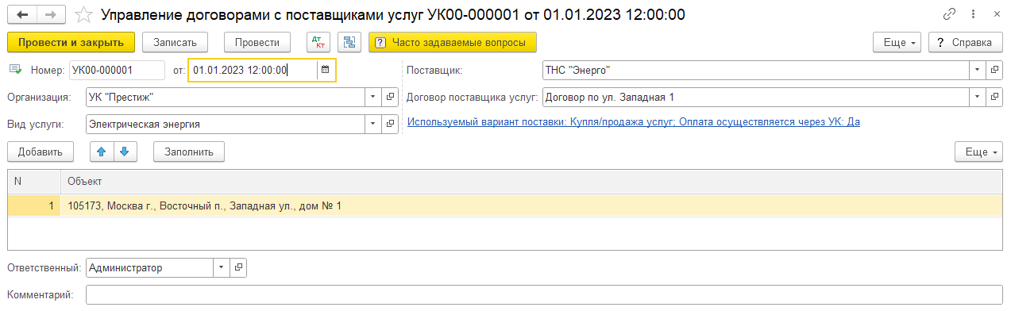
Task: Close the document window
Action: pyautogui.click(x=996, y=14)
